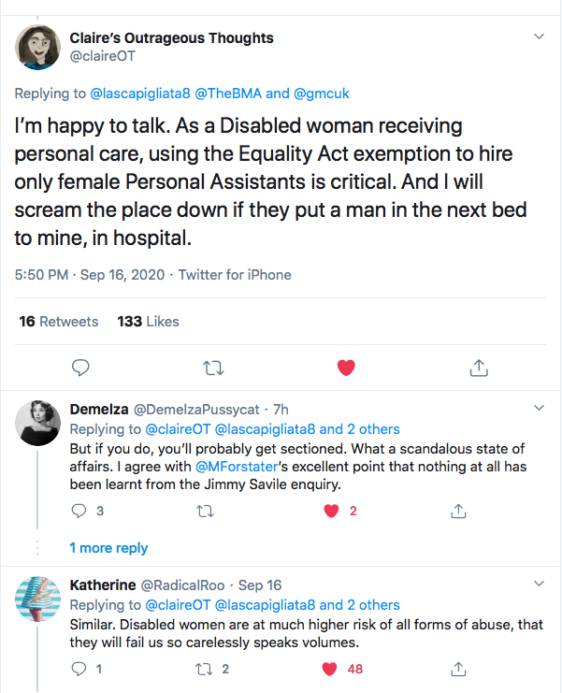Reply to Katherine's tweet
Image resolution: width=562 pixels, height=693 pixels.
pyautogui.click(x=80, y=669)
